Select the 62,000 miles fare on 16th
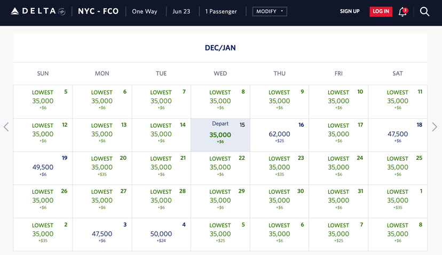442x255 pixels. coord(279,135)
